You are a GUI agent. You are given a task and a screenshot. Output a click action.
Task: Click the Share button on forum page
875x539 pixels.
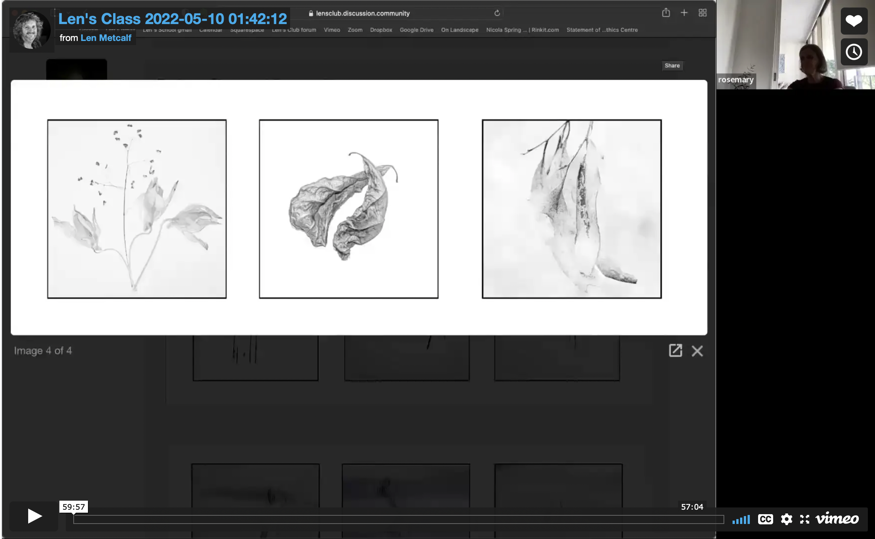pos(672,66)
